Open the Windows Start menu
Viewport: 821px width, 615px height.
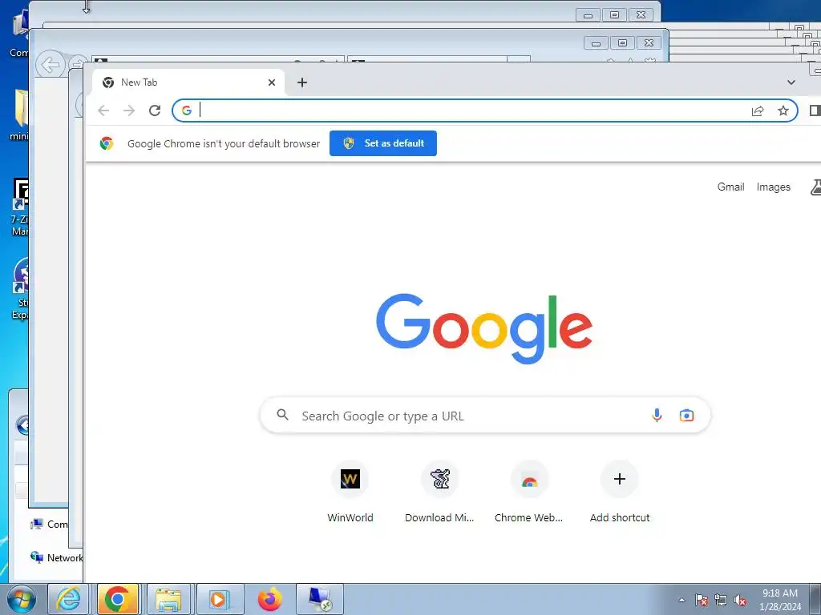(22, 599)
